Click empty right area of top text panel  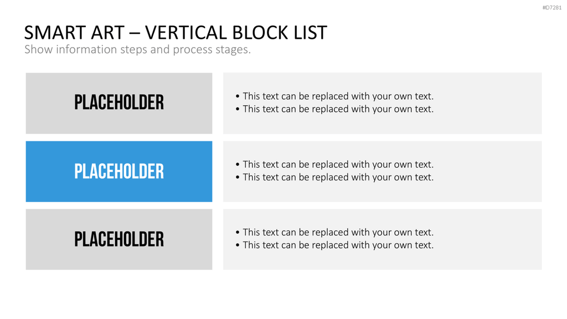[488, 104]
